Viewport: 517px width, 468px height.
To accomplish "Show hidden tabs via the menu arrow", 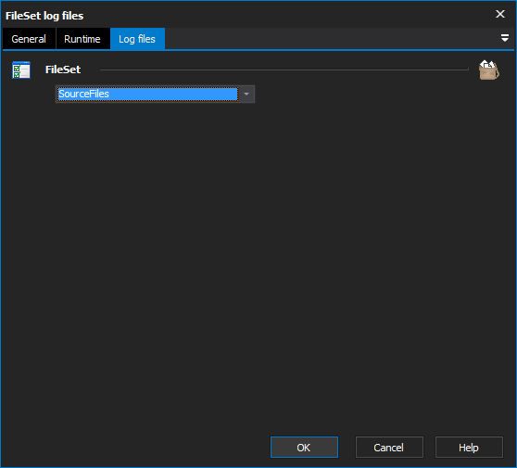I will [504, 38].
